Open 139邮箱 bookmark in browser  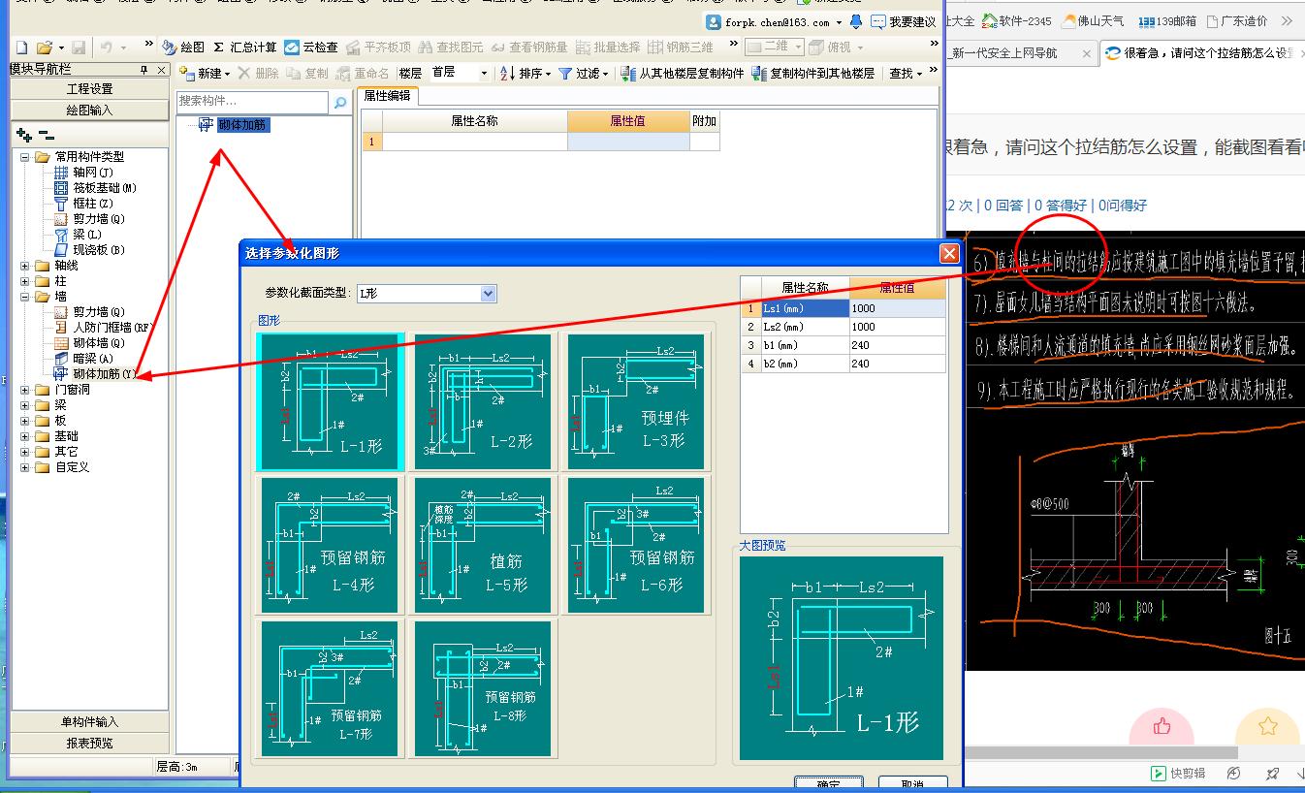1167,20
